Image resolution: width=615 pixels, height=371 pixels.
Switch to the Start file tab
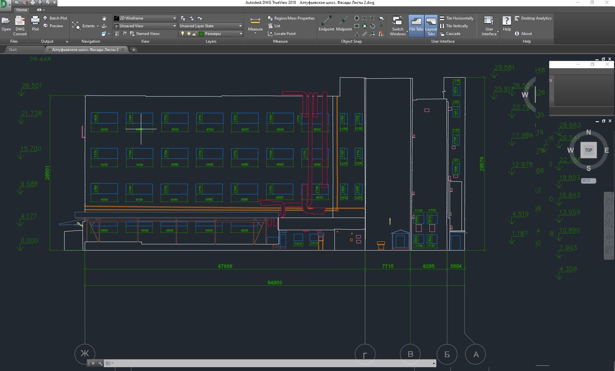[13, 50]
